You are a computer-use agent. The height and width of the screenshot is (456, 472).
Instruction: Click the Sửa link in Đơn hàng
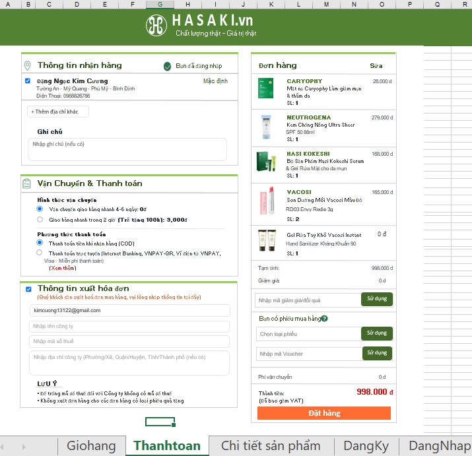[376, 65]
